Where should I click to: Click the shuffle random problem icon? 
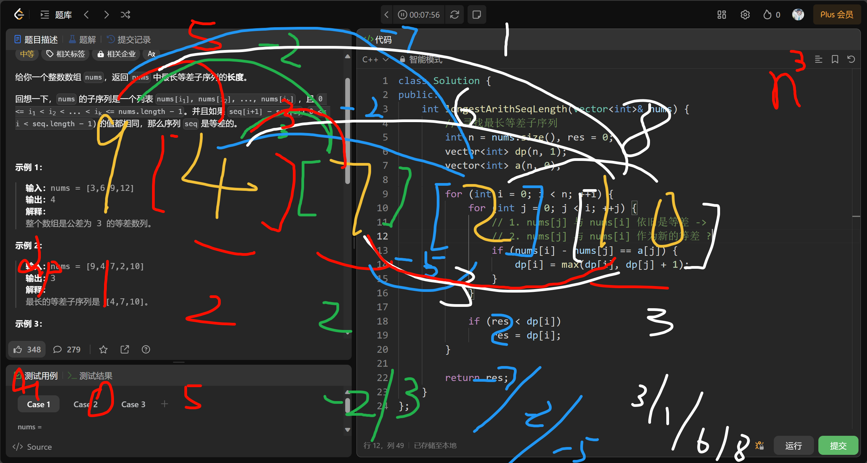tap(125, 15)
